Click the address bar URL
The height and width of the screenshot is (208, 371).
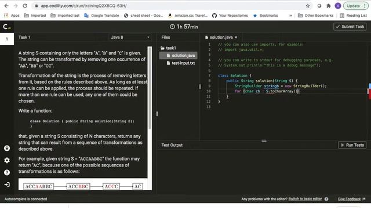[83, 6]
